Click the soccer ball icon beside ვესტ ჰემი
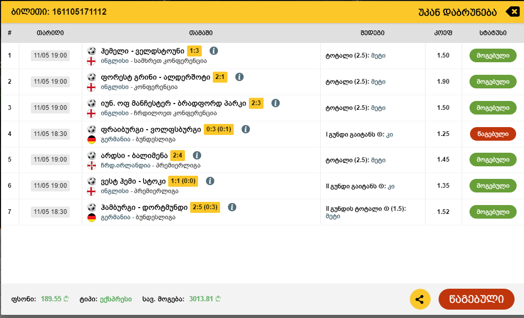Image resolution: width=524 pixels, height=318 pixels. coord(91,181)
